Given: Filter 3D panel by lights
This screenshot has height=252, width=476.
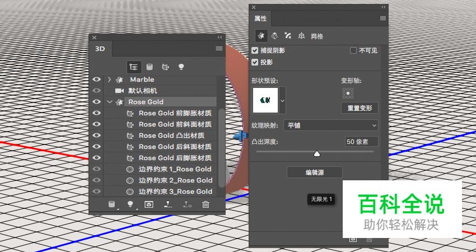Looking at the screenshot, I should point(181,67).
